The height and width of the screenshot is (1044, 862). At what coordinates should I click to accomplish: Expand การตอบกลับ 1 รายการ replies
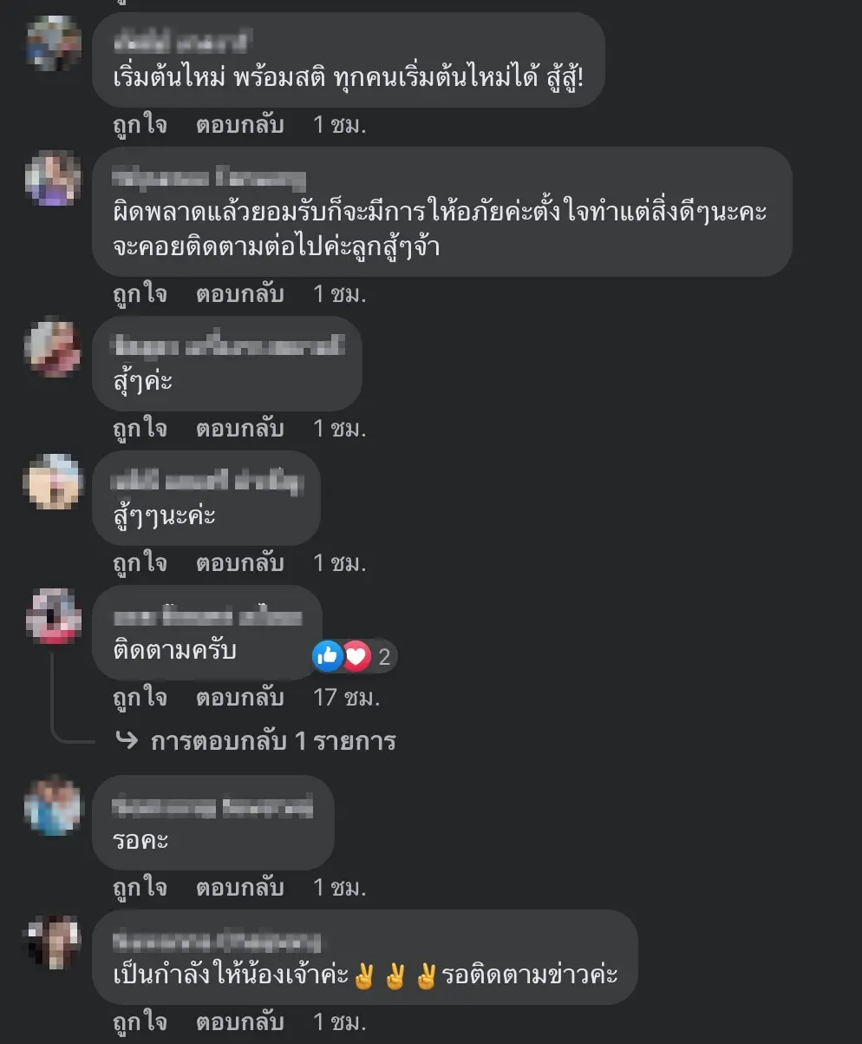(x=273, y=741)
